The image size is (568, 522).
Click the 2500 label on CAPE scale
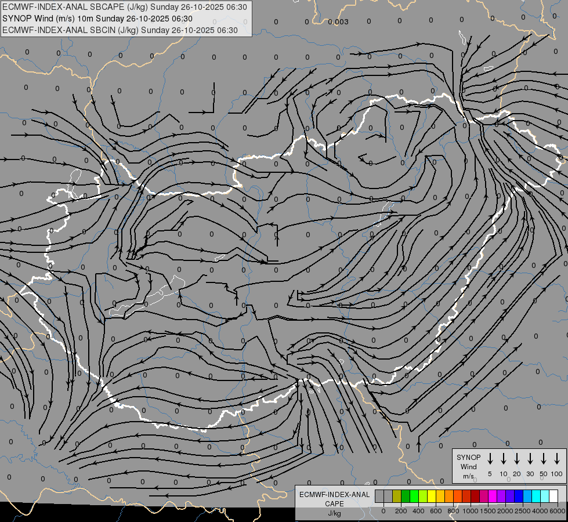click(x=523, y=511)
